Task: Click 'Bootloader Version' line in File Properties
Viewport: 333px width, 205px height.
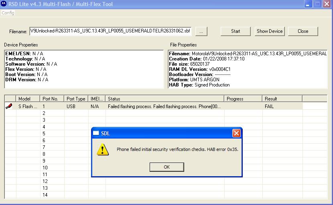Action: pos(200,74)
